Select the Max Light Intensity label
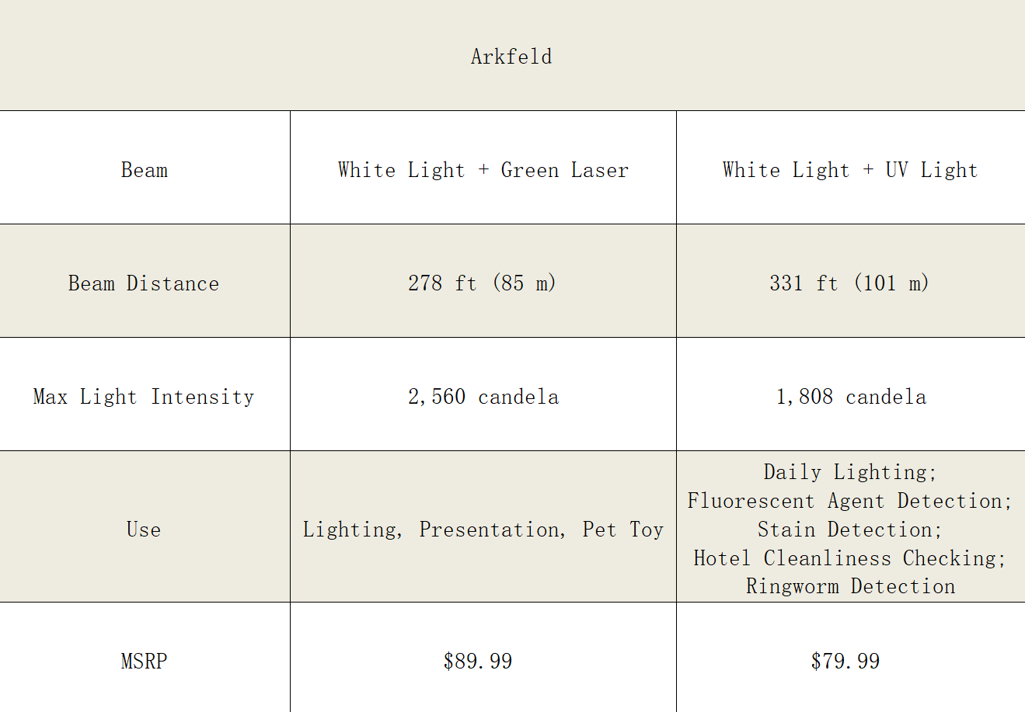 pos(144,397)
